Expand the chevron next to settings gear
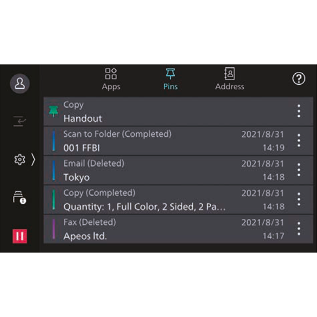 point(33,160)
